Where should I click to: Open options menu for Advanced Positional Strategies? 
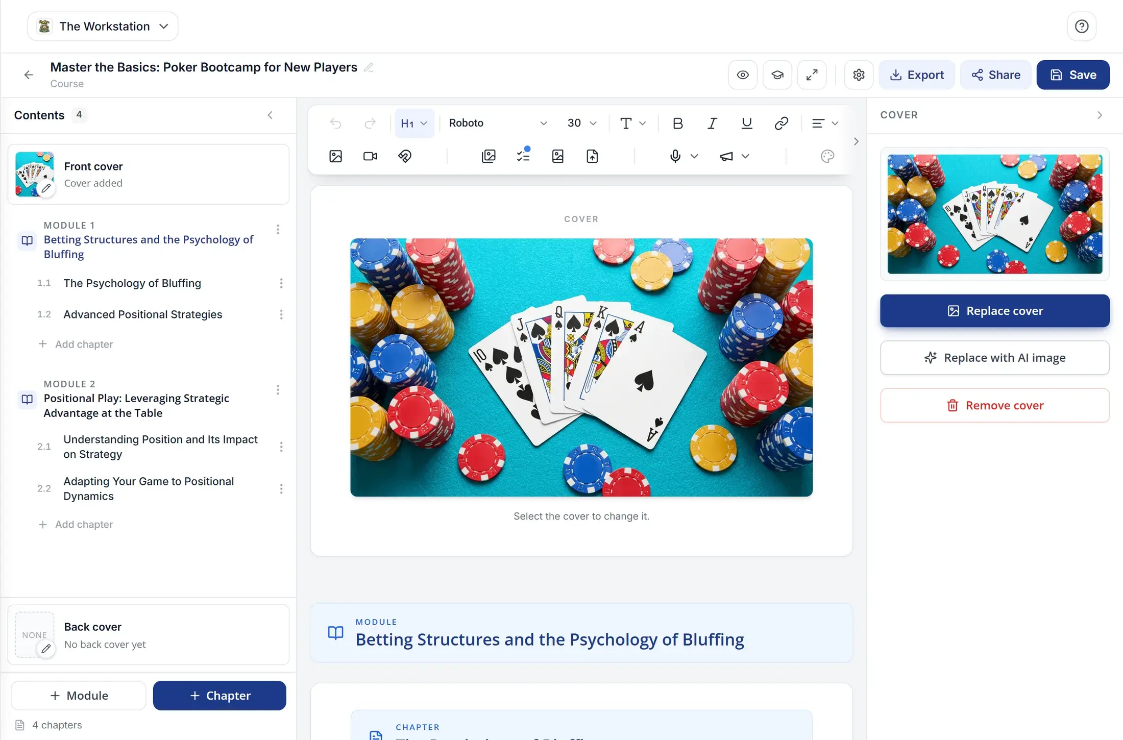click(x=281, y=314)
